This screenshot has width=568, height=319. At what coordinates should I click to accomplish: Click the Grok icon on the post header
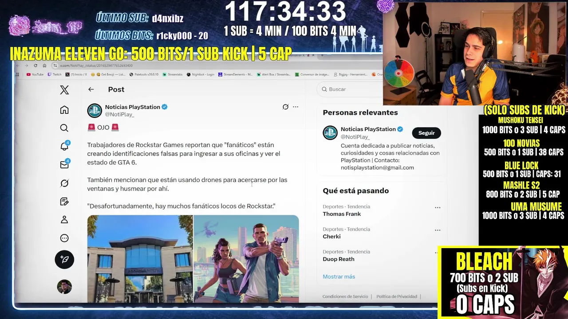(285, 107)
